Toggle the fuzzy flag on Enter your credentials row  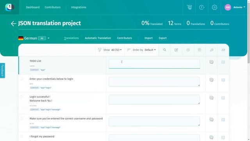point(223,80)
